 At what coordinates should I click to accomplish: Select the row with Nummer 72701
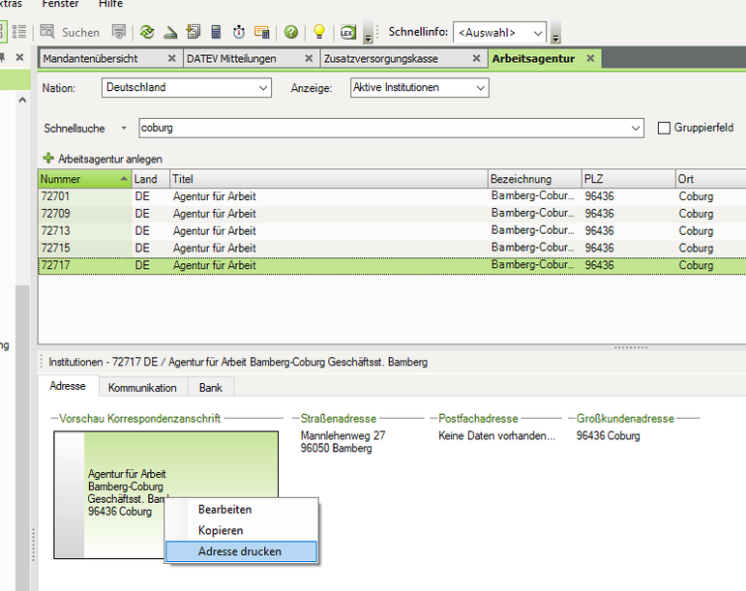(x=392, y=196)
